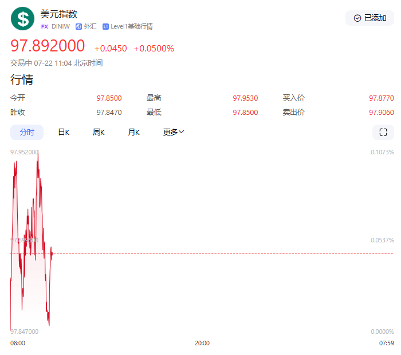
Task: Click the 卖出价 label
Action: click(x=293, y=112)
